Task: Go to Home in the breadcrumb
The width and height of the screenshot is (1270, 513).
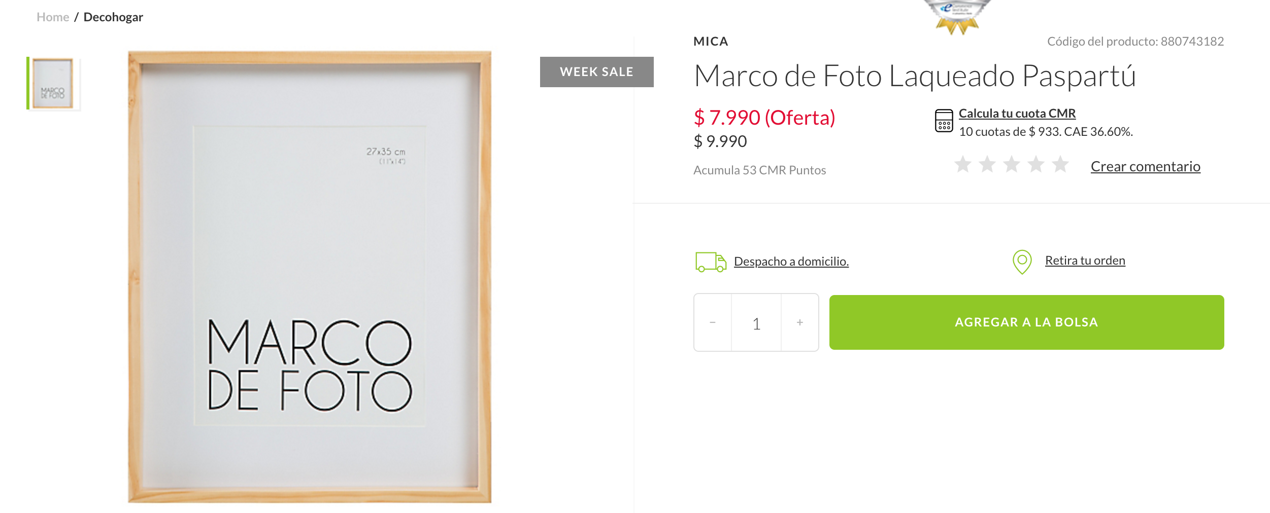Action: pyautogui.click(x=53, y=17)
